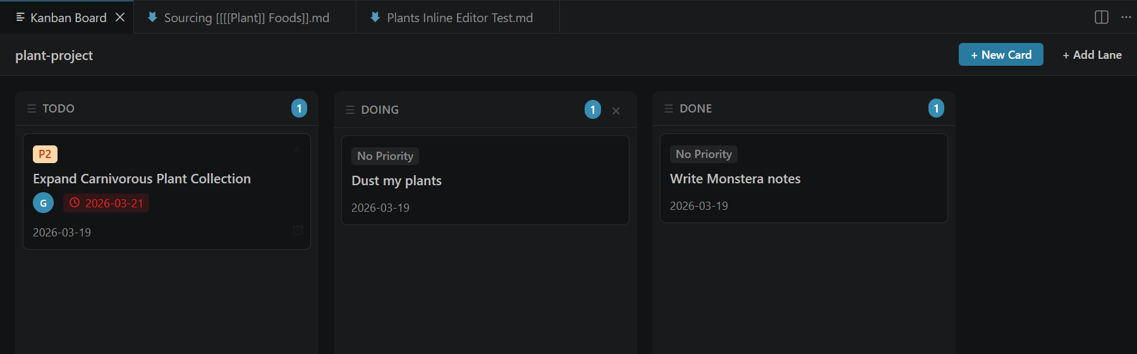Open Plants Inline Editor Test.md tab

[x=459, y=18]
